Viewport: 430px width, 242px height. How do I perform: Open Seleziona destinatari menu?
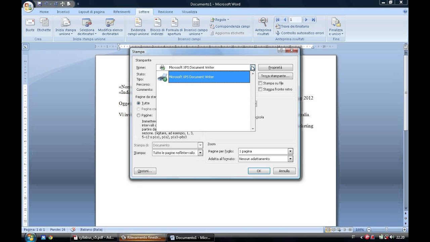click(x=87, y=27)
